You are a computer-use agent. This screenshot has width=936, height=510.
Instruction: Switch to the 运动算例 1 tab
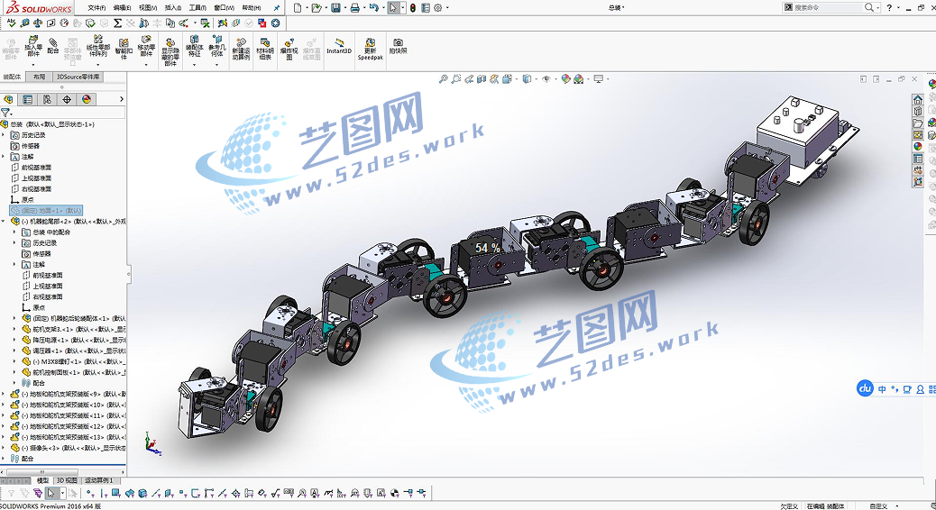(x=98, y=481)
